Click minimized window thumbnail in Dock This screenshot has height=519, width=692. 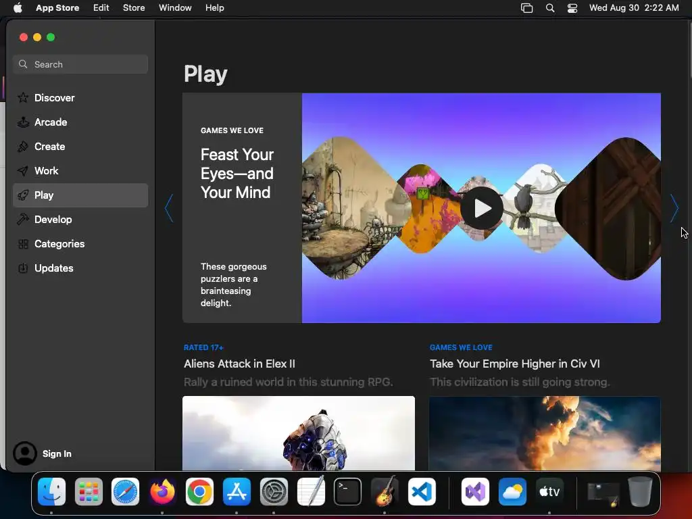(x=603, y=493)
